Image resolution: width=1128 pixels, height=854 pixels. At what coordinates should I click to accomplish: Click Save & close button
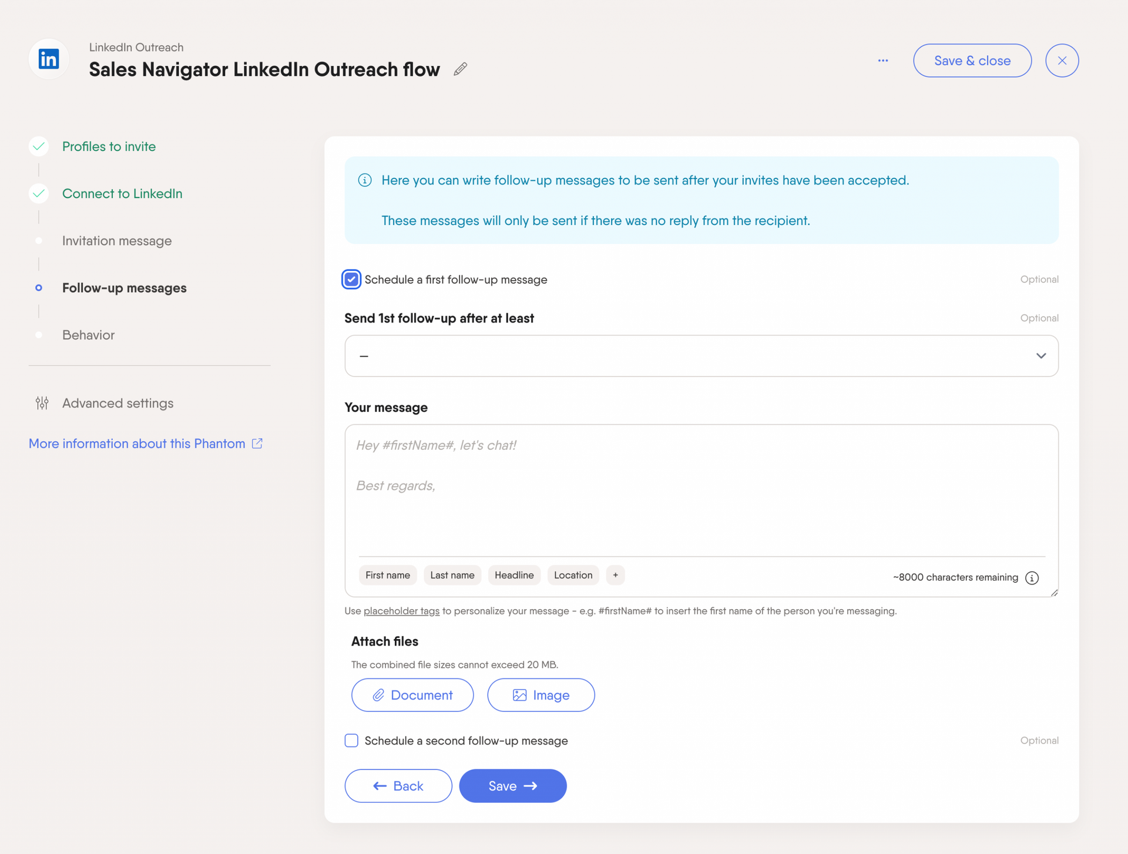(972, 60)
